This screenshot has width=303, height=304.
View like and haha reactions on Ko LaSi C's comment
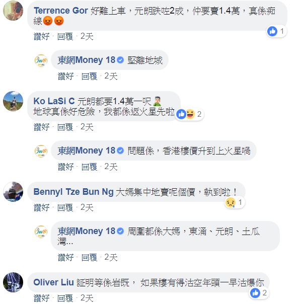pos(189,114)
